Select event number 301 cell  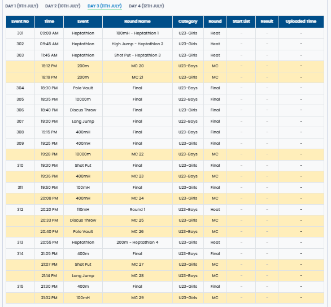[20, 33]
